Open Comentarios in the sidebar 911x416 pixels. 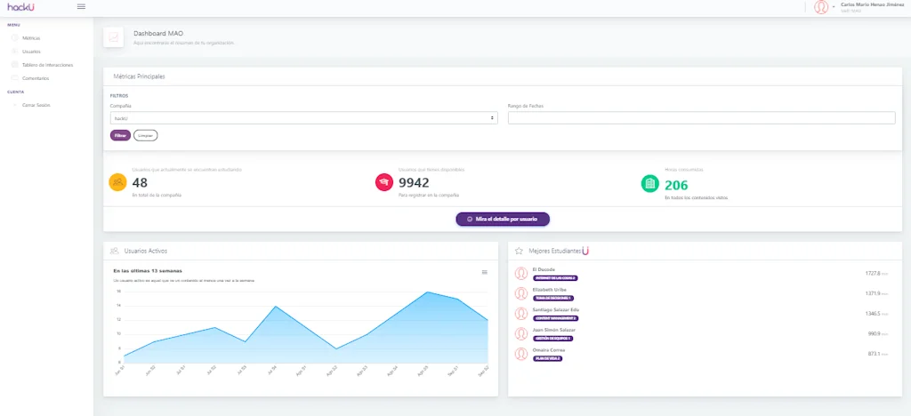tap(36, 77)
